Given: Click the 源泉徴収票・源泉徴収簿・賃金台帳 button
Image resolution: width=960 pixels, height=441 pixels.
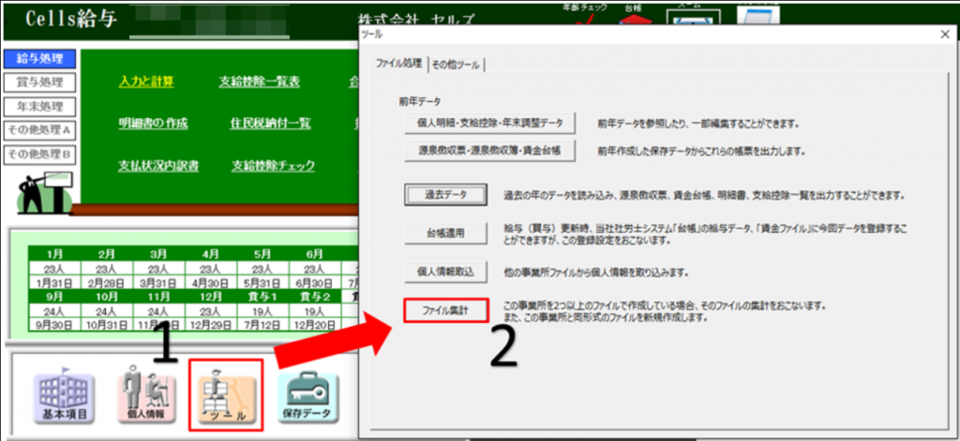Looking at the screenshot, I should 489,151.
